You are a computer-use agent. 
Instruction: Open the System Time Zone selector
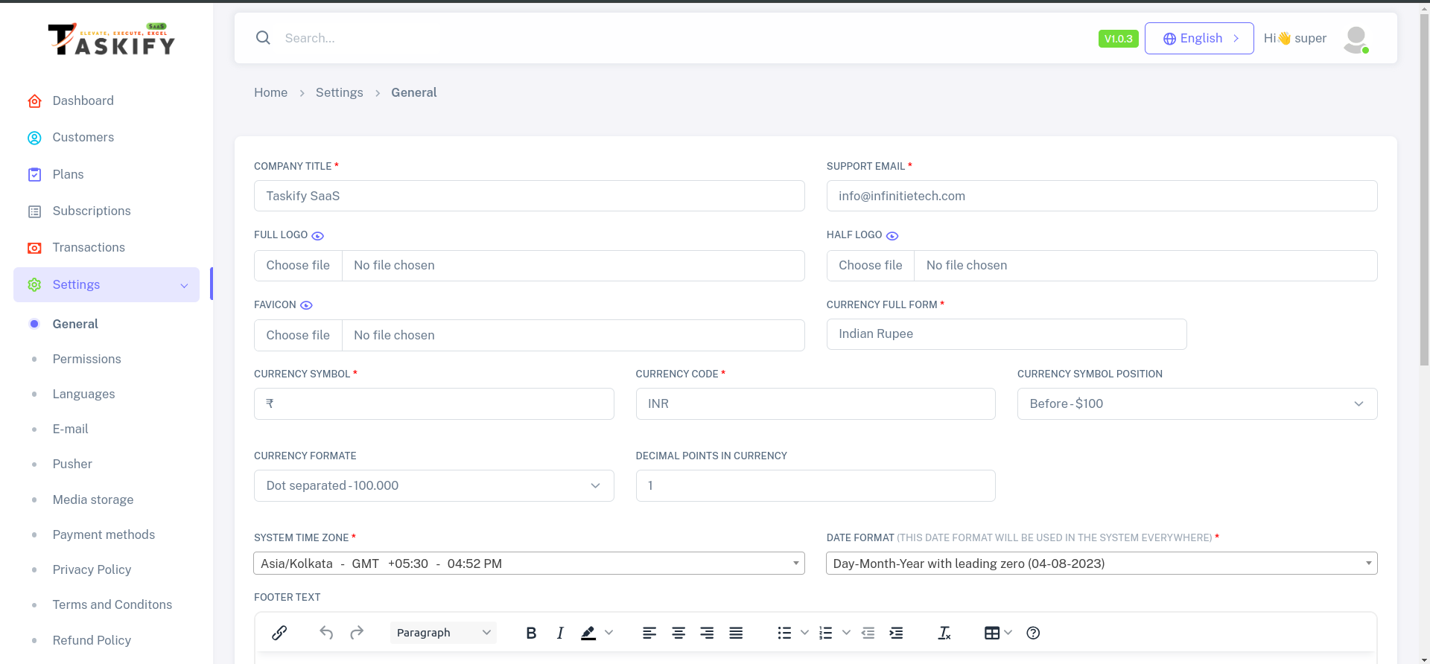[x=529, y=564]
